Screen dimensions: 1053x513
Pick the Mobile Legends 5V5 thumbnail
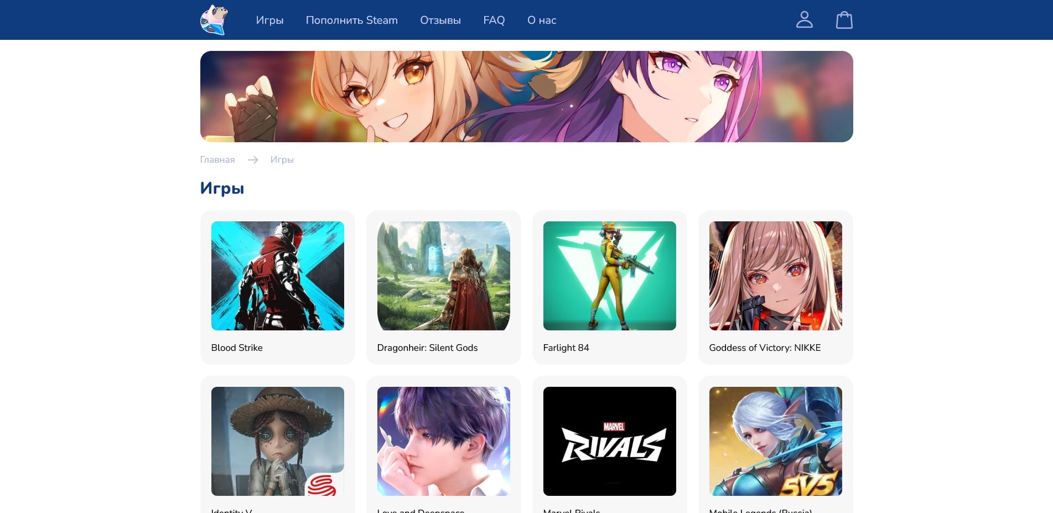(x=775, y=441)
